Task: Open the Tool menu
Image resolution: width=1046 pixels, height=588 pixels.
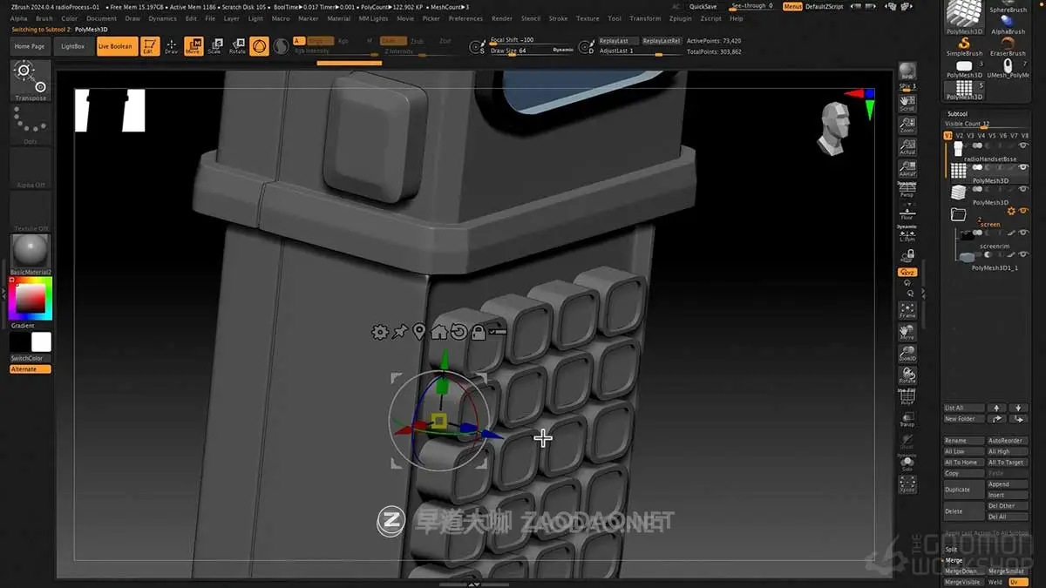Action: click(614, 17)
